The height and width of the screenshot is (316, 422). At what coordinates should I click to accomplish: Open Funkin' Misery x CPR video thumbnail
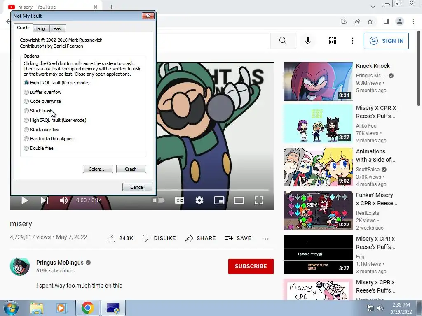tap(318, 211)
